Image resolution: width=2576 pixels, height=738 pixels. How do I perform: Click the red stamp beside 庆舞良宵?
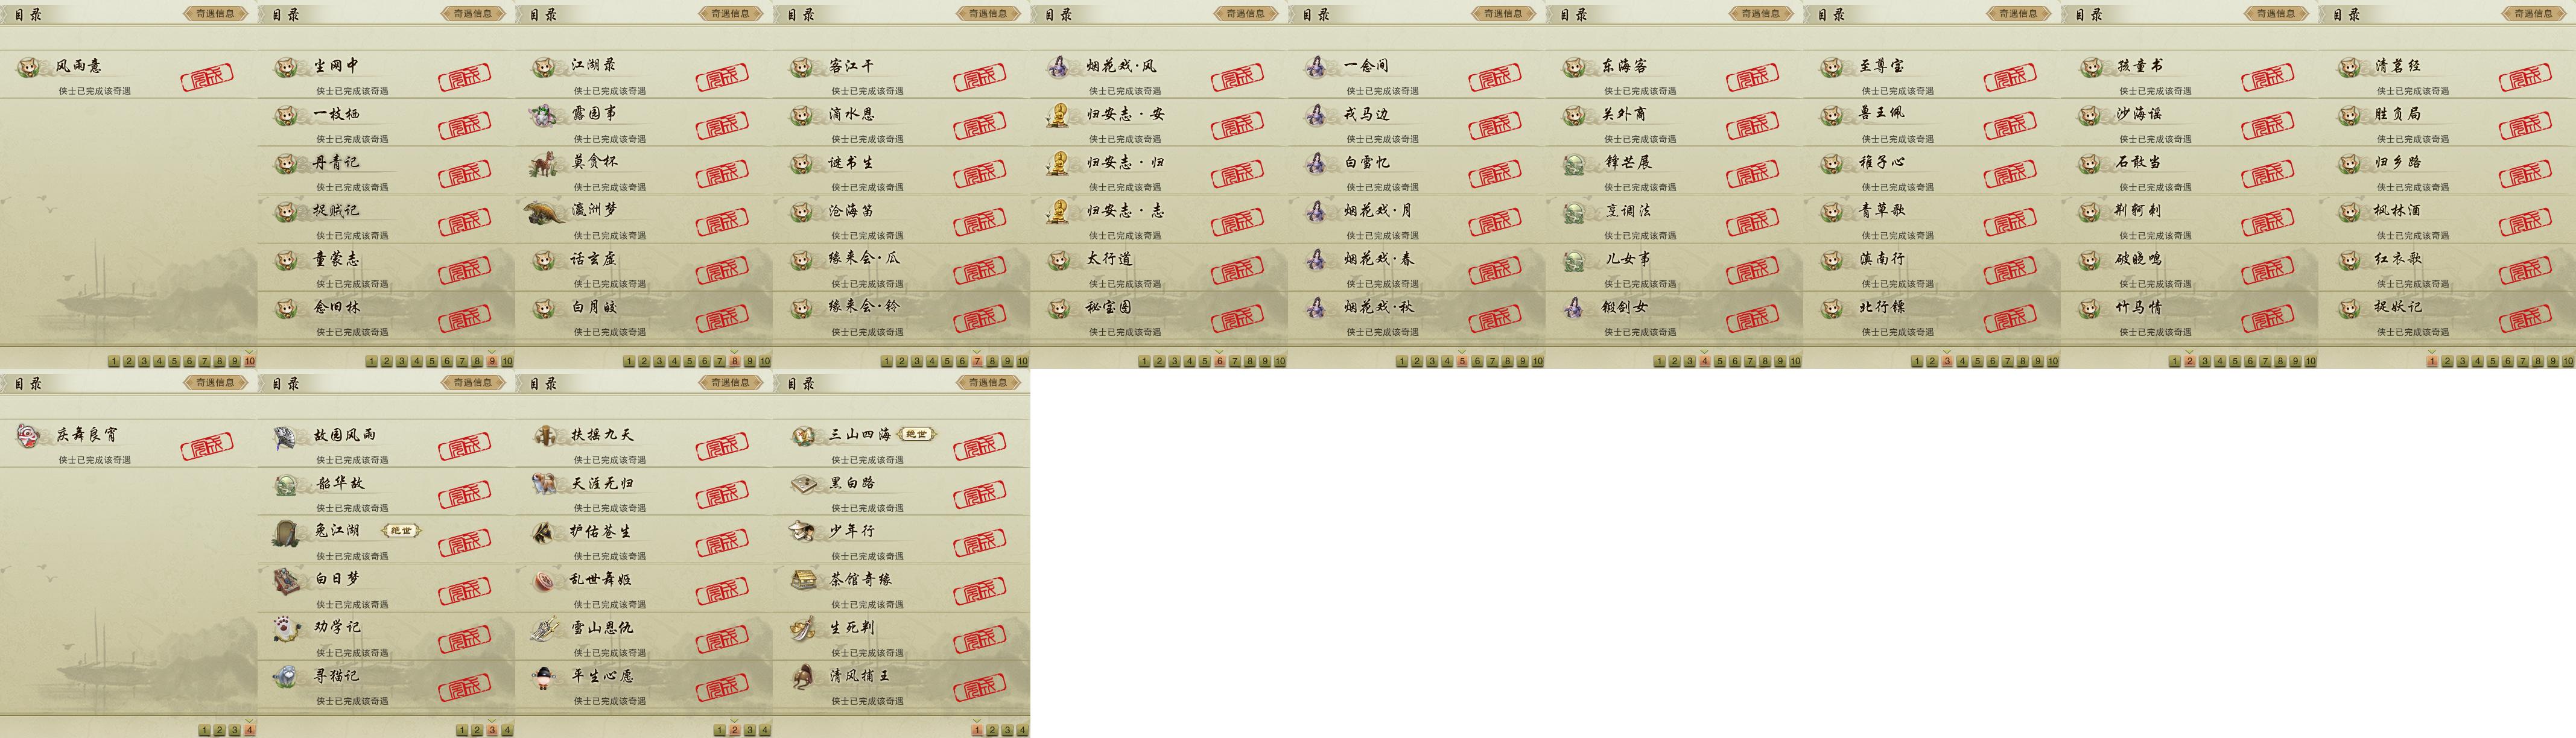[x=207, y=446]
